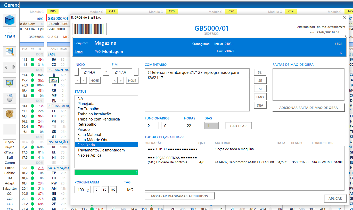
Task: Set percentage to 50 with preset button
Action: click(x=105, y=190)
